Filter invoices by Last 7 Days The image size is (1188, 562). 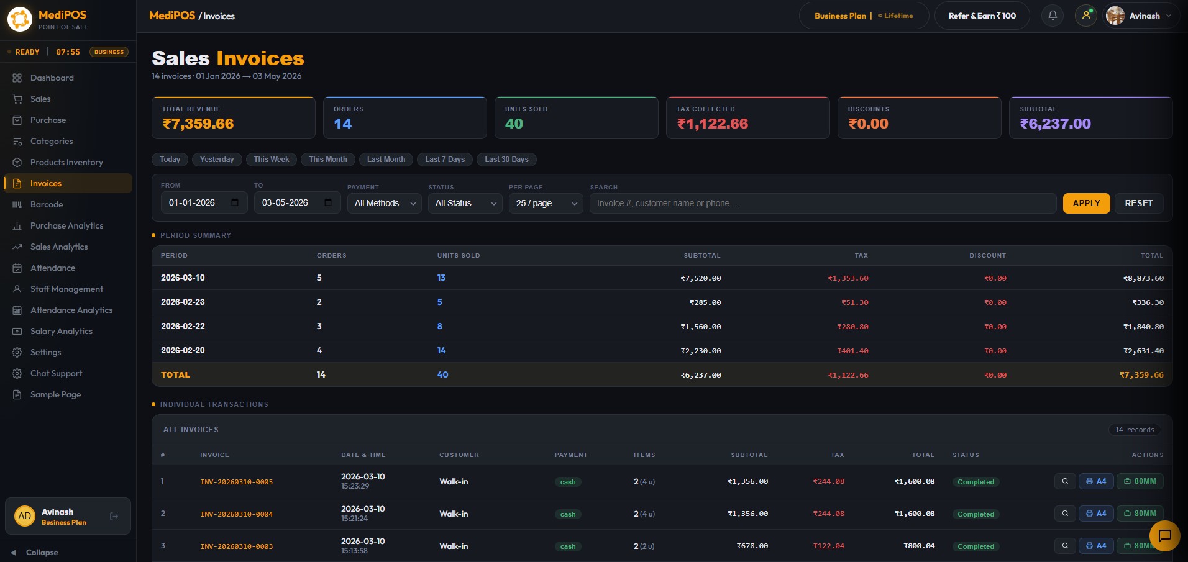[445, 160]
